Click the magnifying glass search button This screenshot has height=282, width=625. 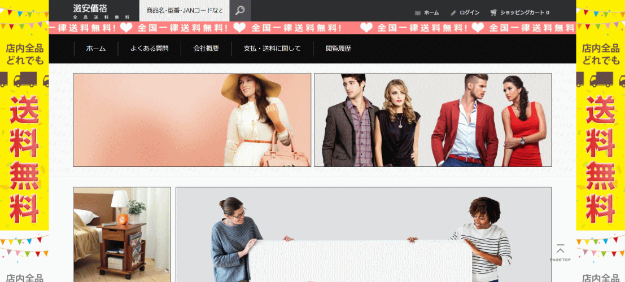point(240,11)
